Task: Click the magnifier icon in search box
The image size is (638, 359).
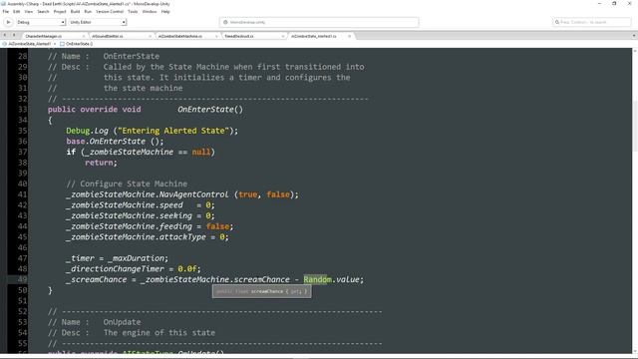Action: point(557,22)
